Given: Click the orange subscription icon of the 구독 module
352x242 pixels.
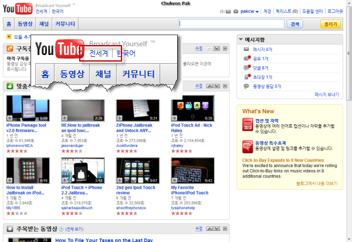Looking at the screenshot, I should (x=10, y=48).
